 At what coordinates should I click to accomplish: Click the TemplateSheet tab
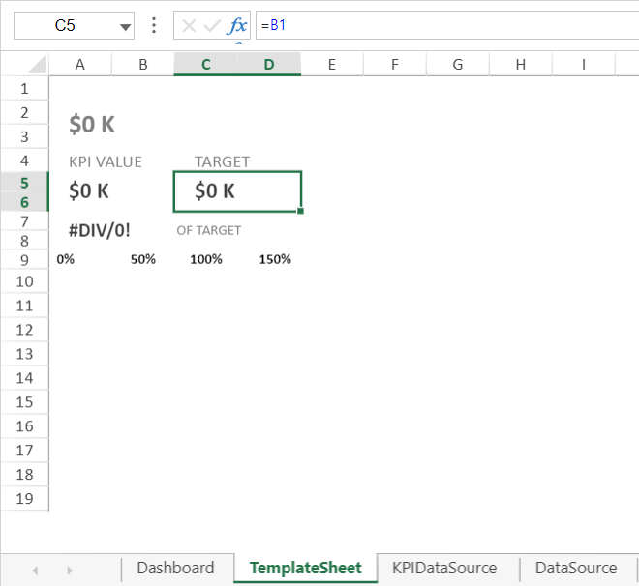tap(305, 569)
